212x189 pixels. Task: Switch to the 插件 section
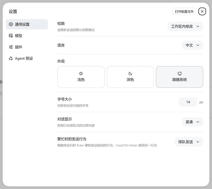click(27, 47)
